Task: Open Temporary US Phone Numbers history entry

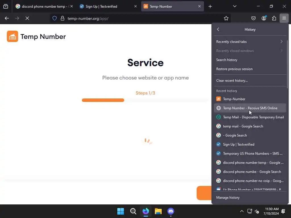Action: (250, 153)
